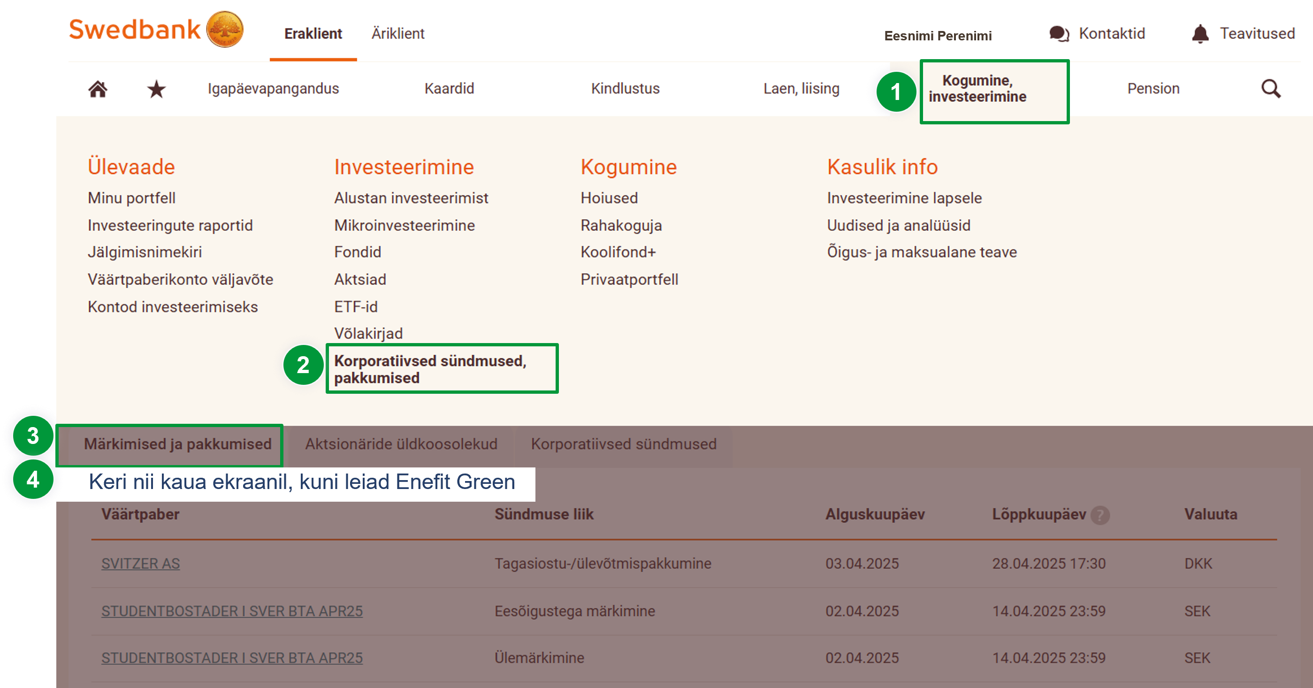Open the ETF-id link
This screenshot has height=688, width=1313.
coord(356,307)
